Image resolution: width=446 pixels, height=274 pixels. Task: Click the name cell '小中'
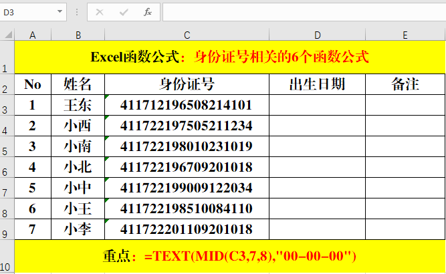78,188
